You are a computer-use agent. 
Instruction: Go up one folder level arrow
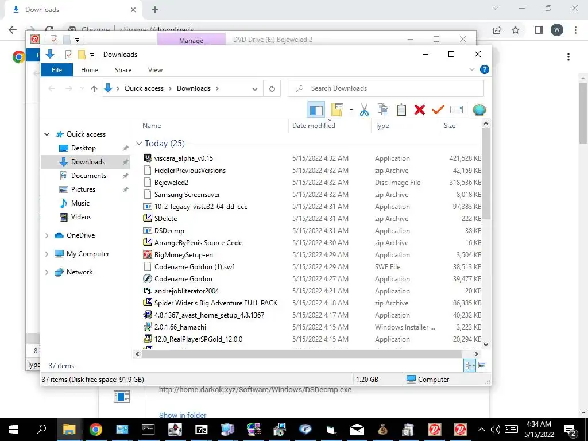(94, 88)
